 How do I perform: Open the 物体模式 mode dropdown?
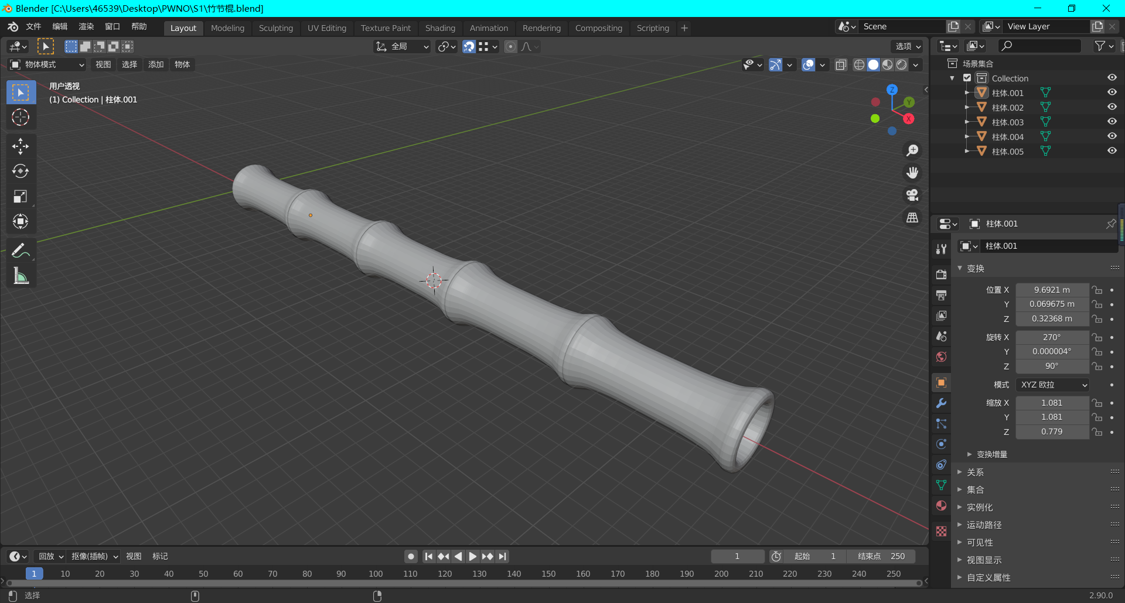pos(48,64)
